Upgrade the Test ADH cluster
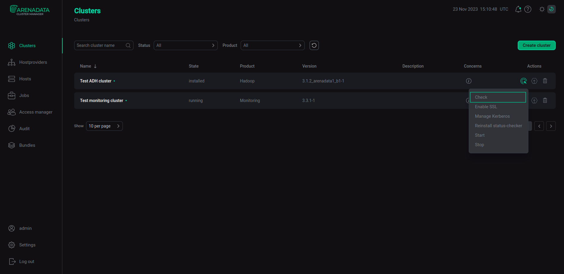Screen dimensions: 564x274 [x=534, y=81]
